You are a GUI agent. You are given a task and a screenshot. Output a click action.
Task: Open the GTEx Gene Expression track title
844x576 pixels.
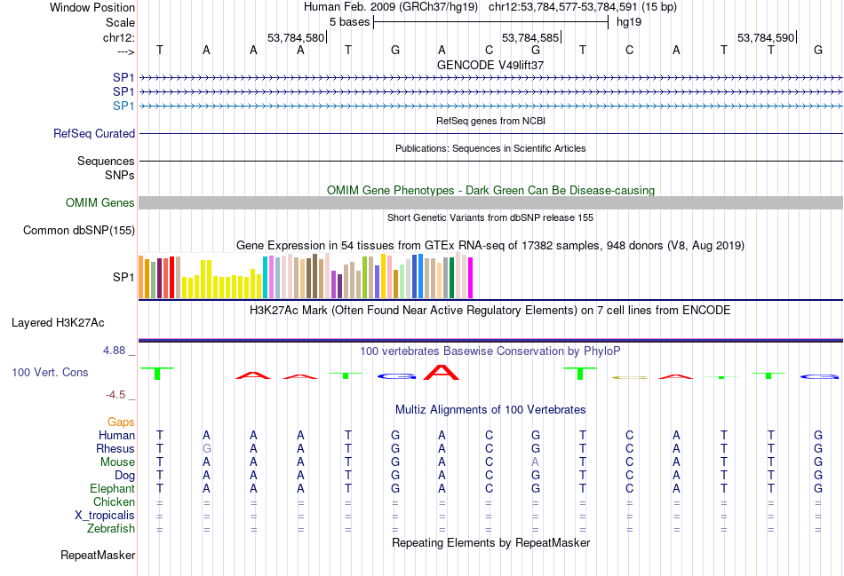(490, 246)
